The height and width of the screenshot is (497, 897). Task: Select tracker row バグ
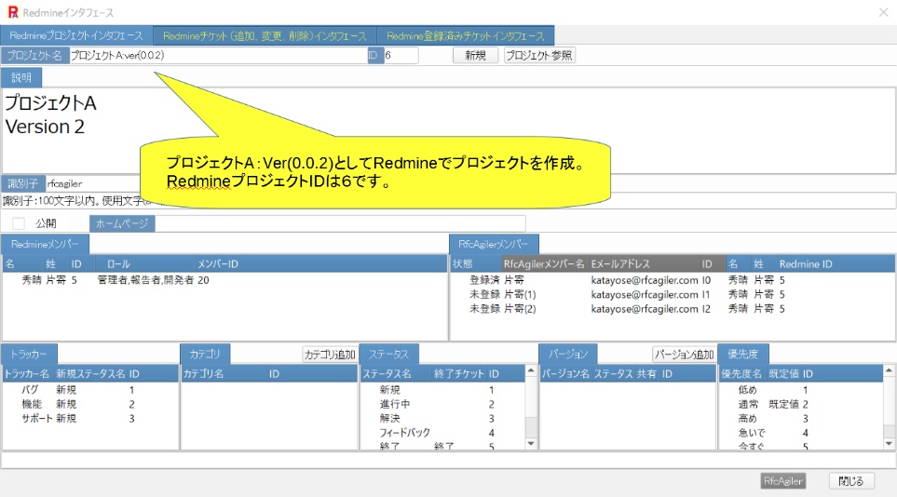pos(90,390)
